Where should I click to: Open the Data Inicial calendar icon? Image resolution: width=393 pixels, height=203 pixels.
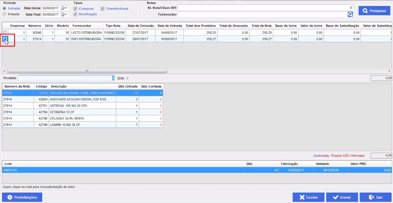tap(63, 8)
